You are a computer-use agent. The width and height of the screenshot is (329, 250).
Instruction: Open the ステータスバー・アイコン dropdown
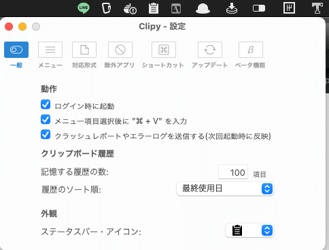coord(249,230)
